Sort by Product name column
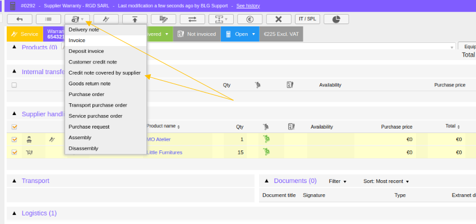The width and height of the screenshot is (476, 224). (163, 126)
